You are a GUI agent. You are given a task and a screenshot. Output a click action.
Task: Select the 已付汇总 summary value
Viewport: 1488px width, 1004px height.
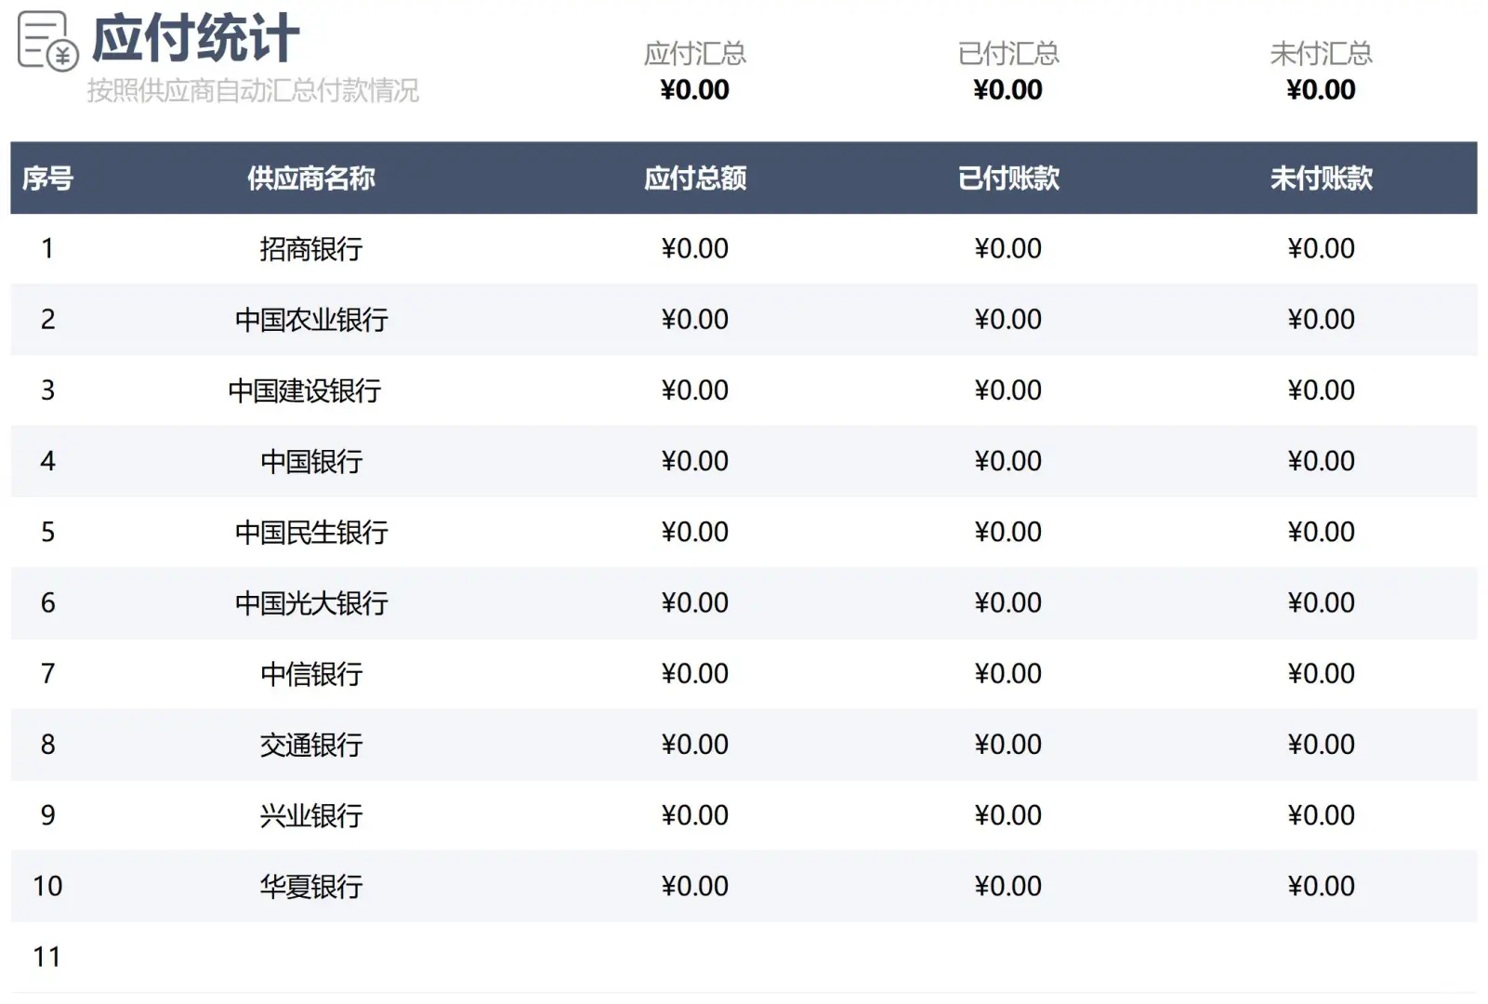pyautogui.click(x=1007, y=90)
